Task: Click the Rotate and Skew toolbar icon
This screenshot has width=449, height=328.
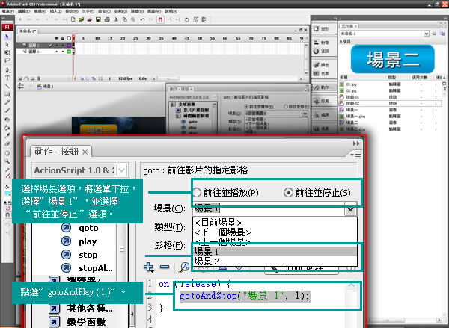Action: (187, 19)
